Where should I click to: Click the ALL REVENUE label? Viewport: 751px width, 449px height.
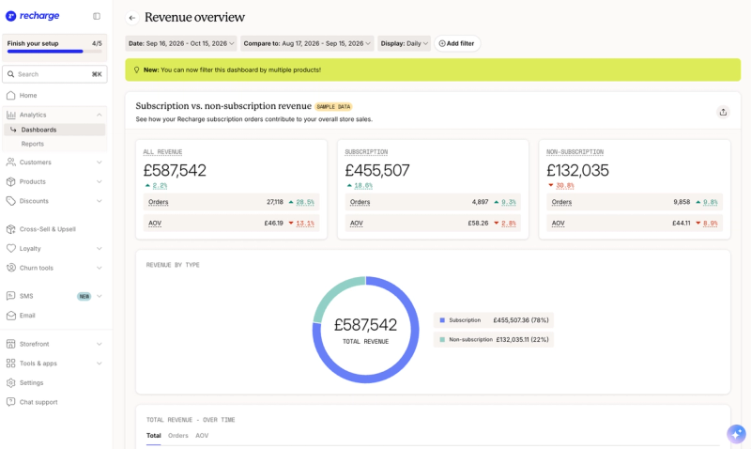pos(162,152)
